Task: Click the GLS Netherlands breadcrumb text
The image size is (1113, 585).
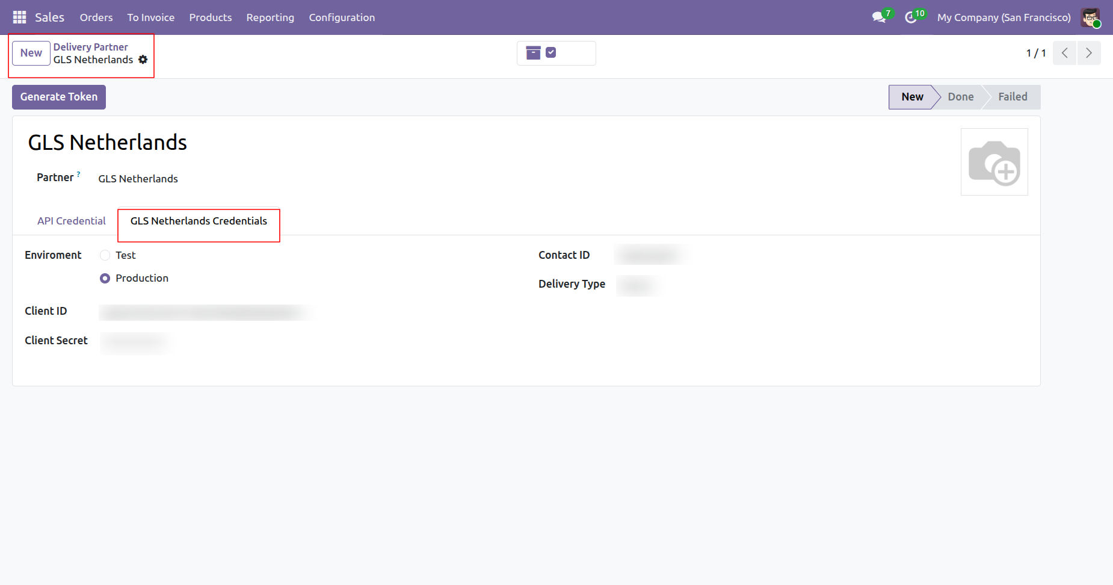Action: 93,60
